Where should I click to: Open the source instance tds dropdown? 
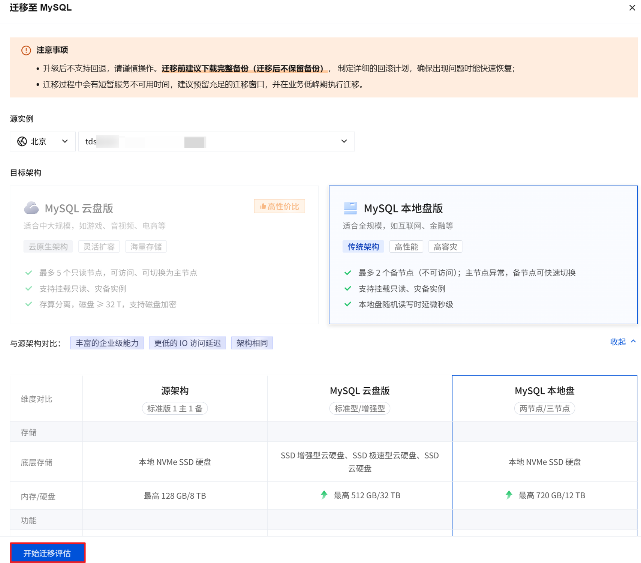(216, 141)
